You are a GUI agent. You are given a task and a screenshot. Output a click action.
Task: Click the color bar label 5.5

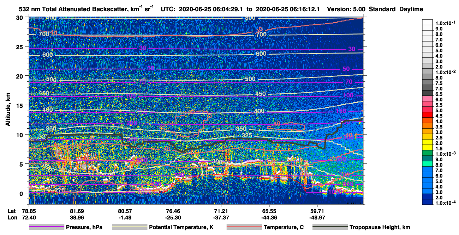click(440, 105)
